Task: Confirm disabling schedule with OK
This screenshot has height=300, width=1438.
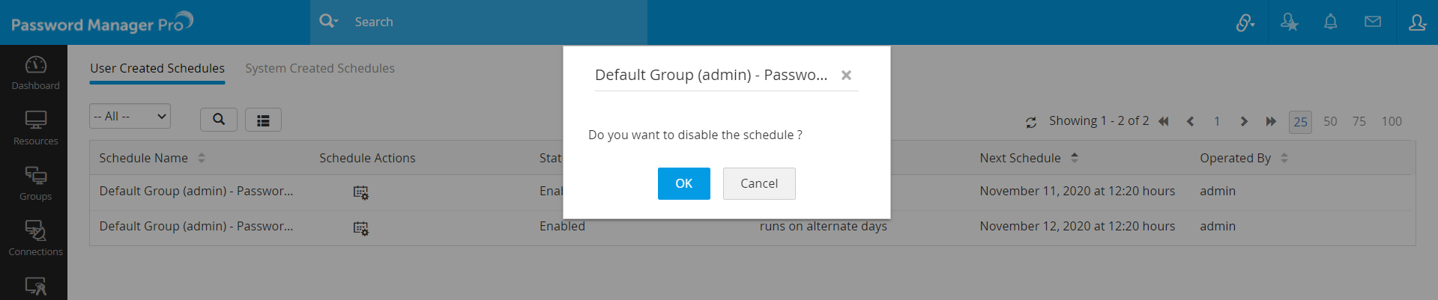Action: (683, 183)
